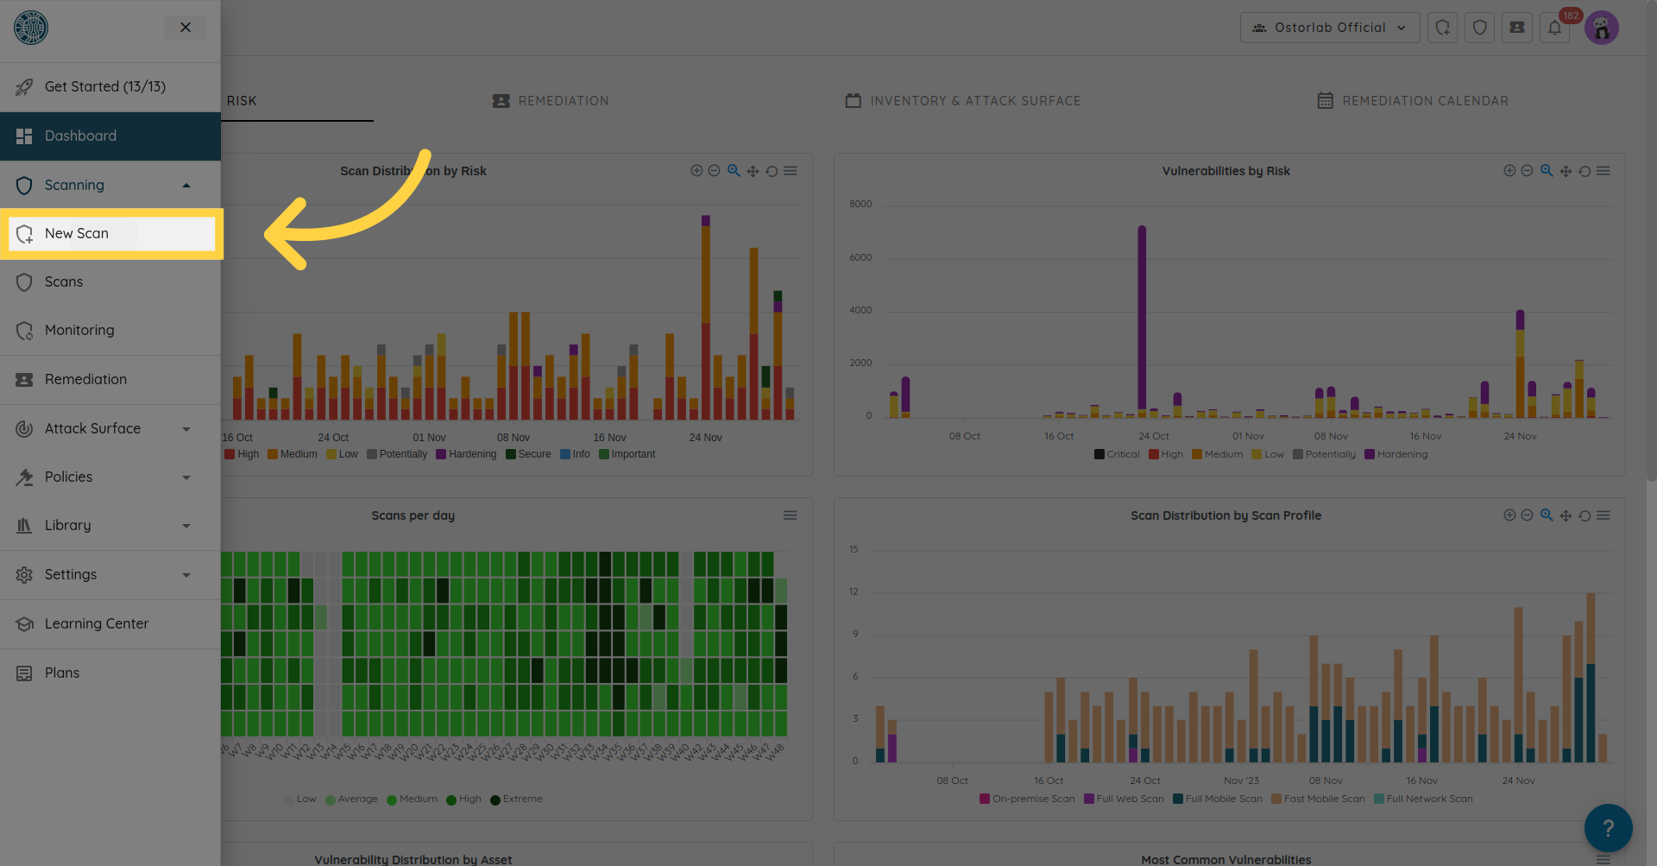Image resolution: width=1657 pixels, height=866 pixels.
Task: Click the help question mark button
Action: 1608,828
